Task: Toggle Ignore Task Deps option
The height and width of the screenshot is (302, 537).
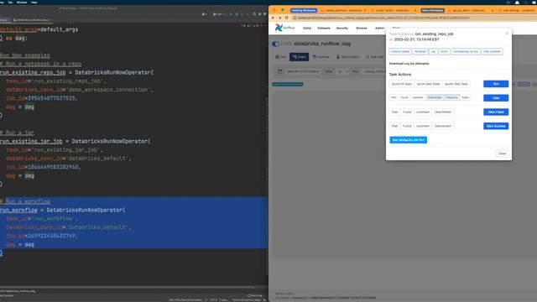Action: [x=456, y=84]
